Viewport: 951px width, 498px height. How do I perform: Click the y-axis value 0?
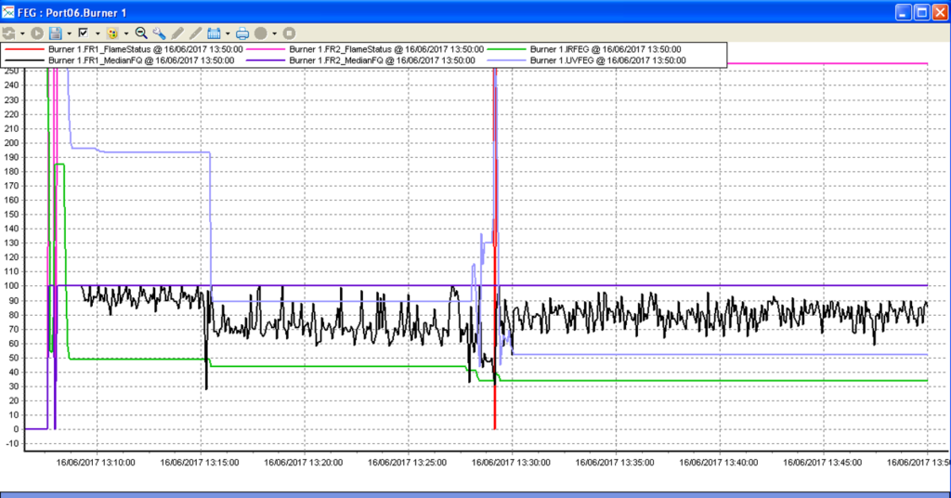(17, 429)
